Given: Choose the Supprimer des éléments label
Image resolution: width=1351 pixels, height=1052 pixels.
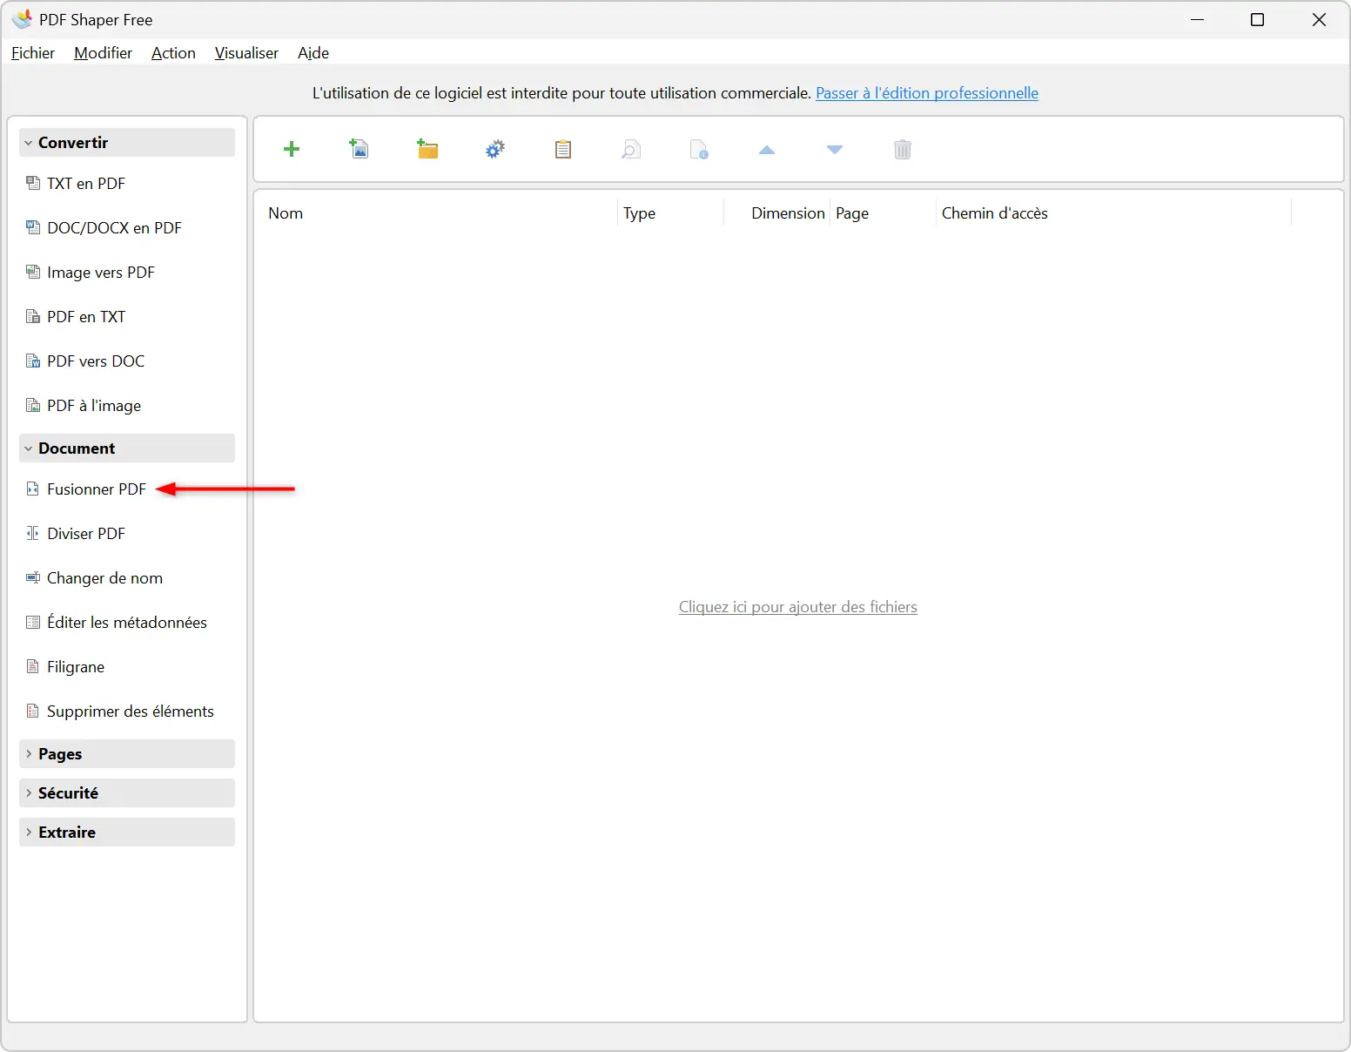Looking at the screenshot, I should [131, 711].
